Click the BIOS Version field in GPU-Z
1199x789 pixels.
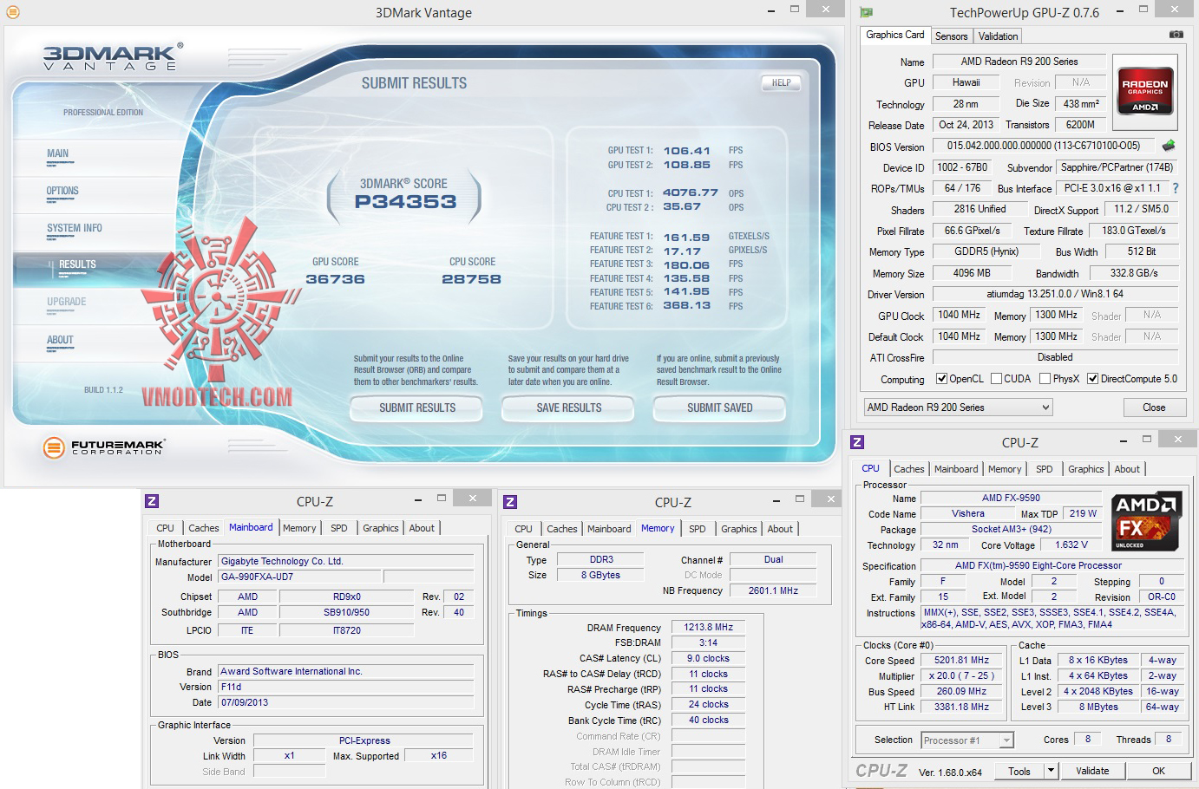click(1043, 146)
